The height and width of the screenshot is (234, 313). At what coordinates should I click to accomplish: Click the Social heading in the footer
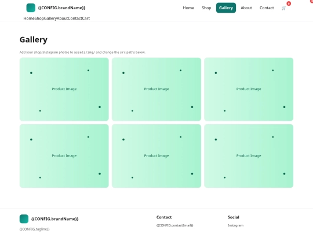tap(234, 217)
